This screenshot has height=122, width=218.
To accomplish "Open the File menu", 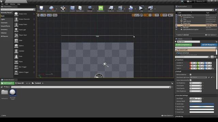I will pyautogui.click(x=2, y=4).
